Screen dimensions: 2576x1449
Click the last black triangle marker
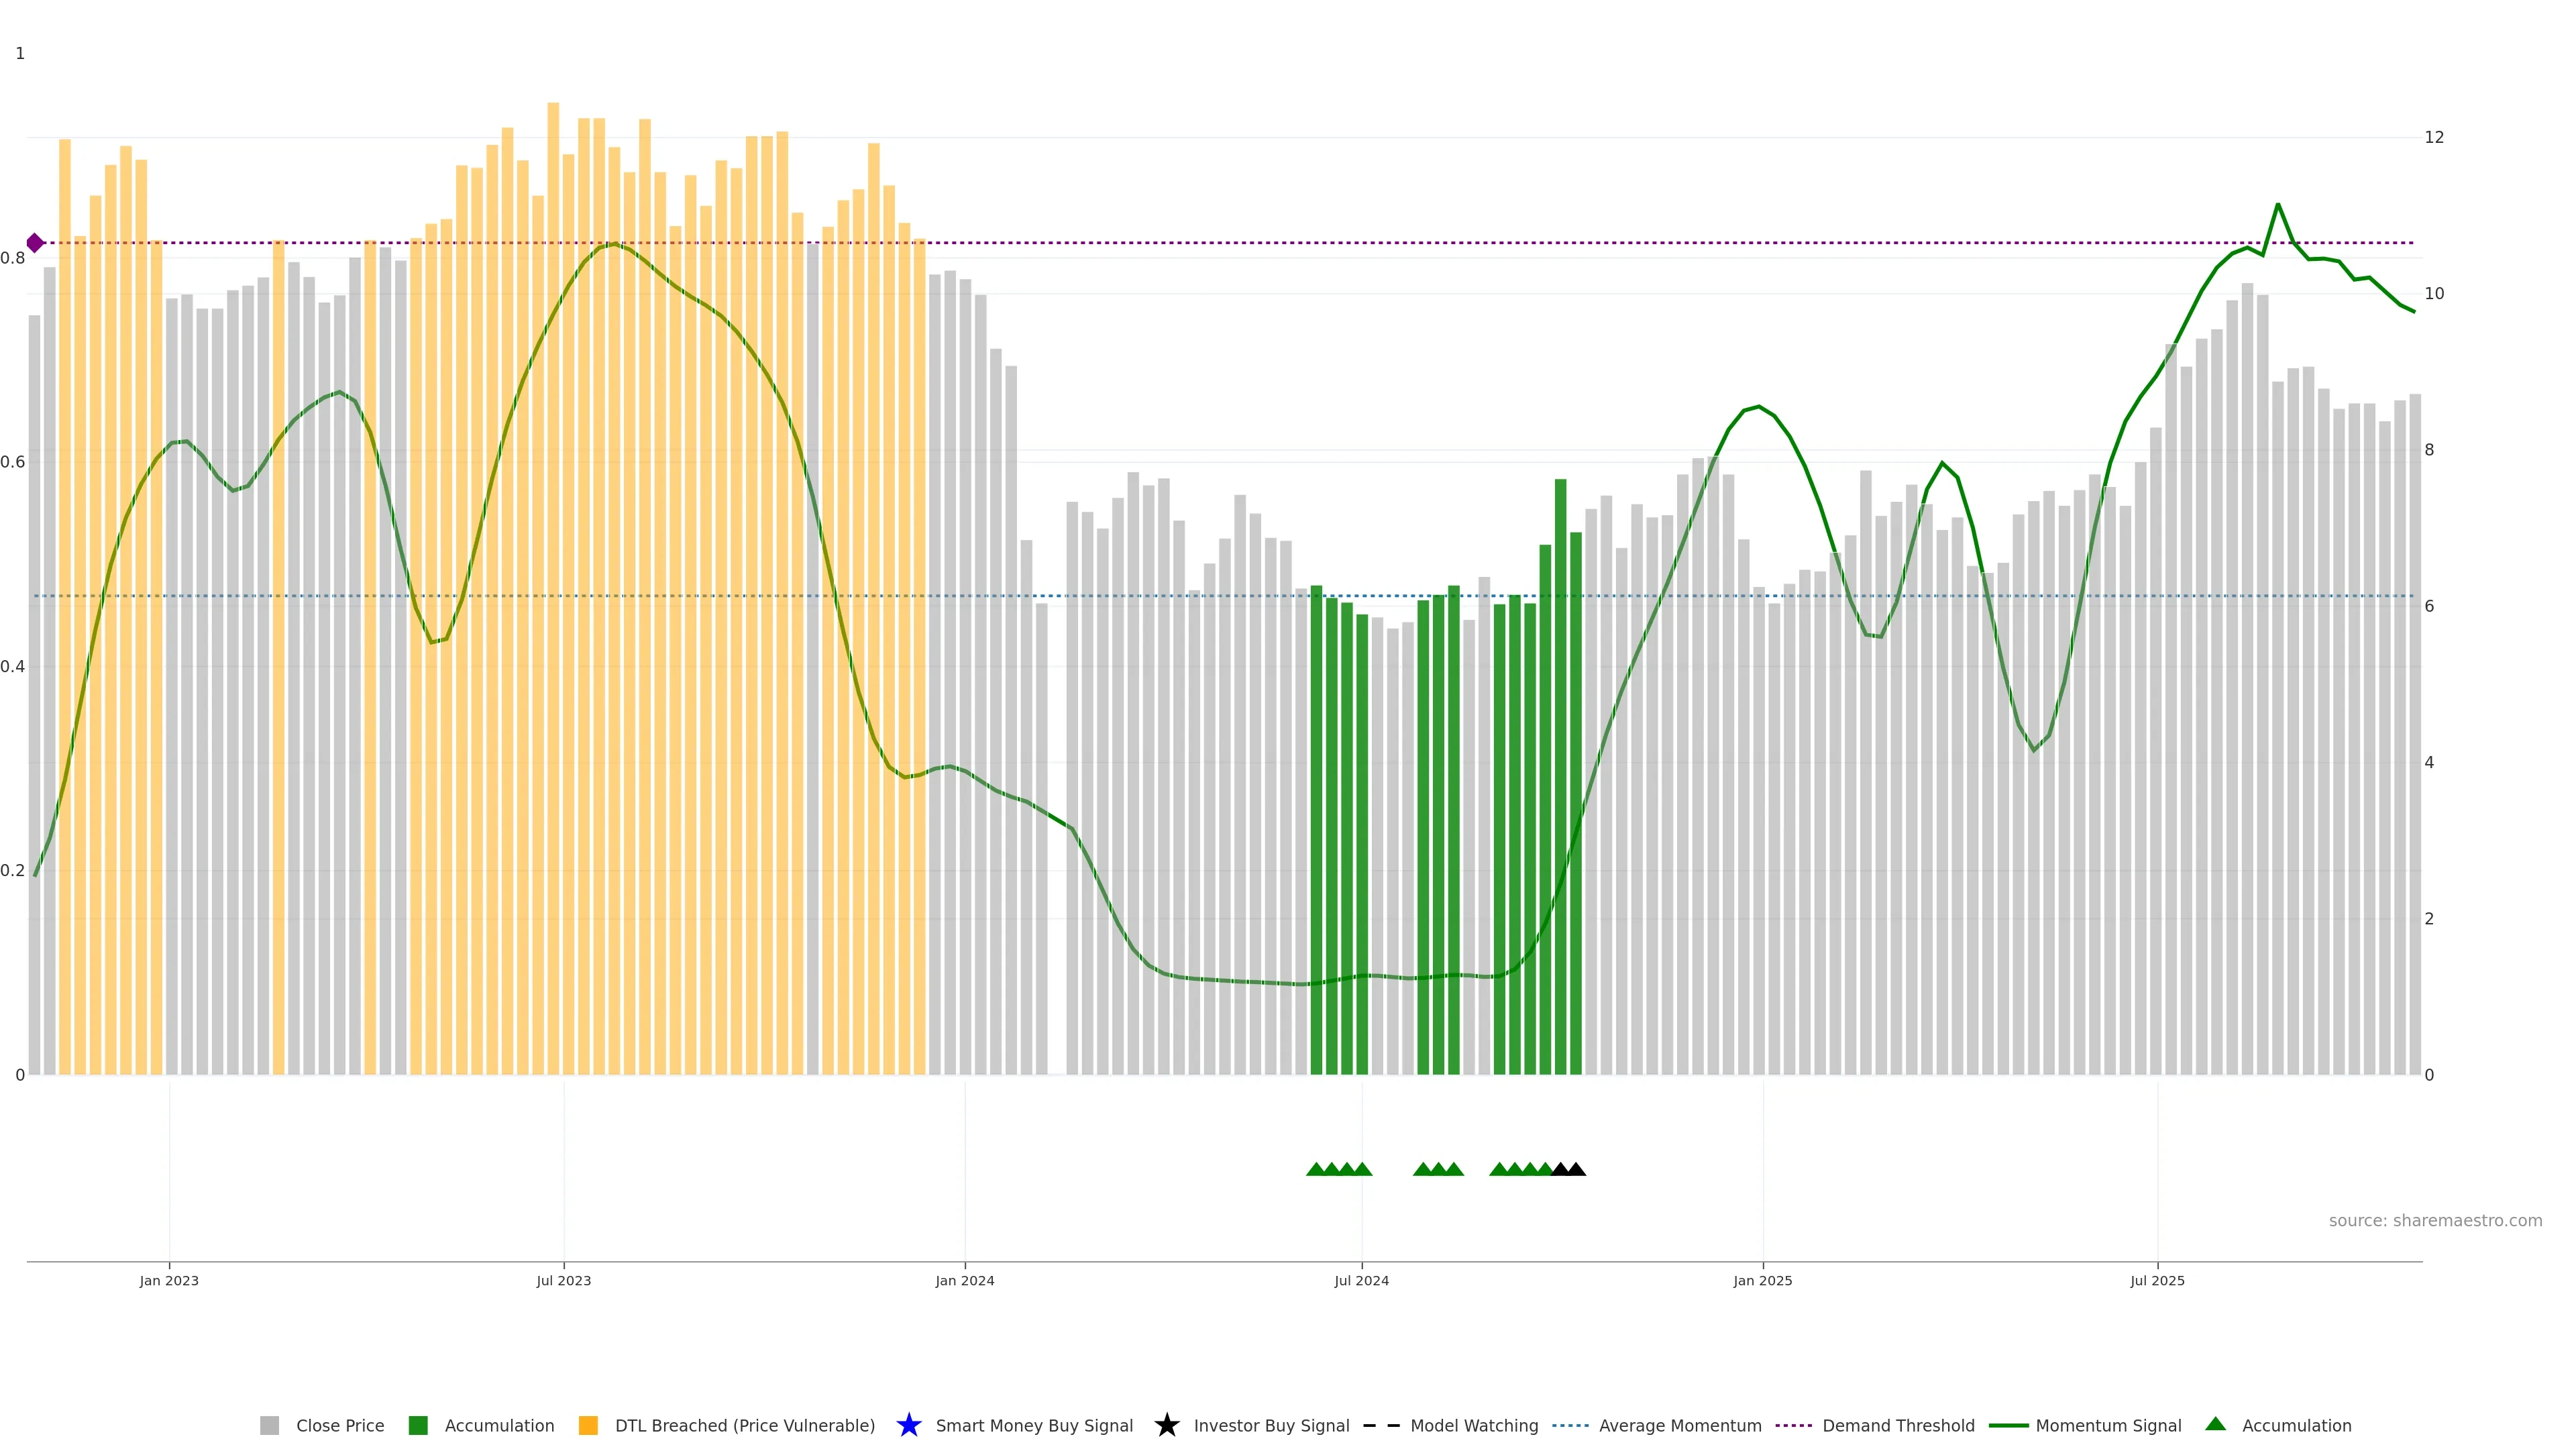pos(1576,1169)
